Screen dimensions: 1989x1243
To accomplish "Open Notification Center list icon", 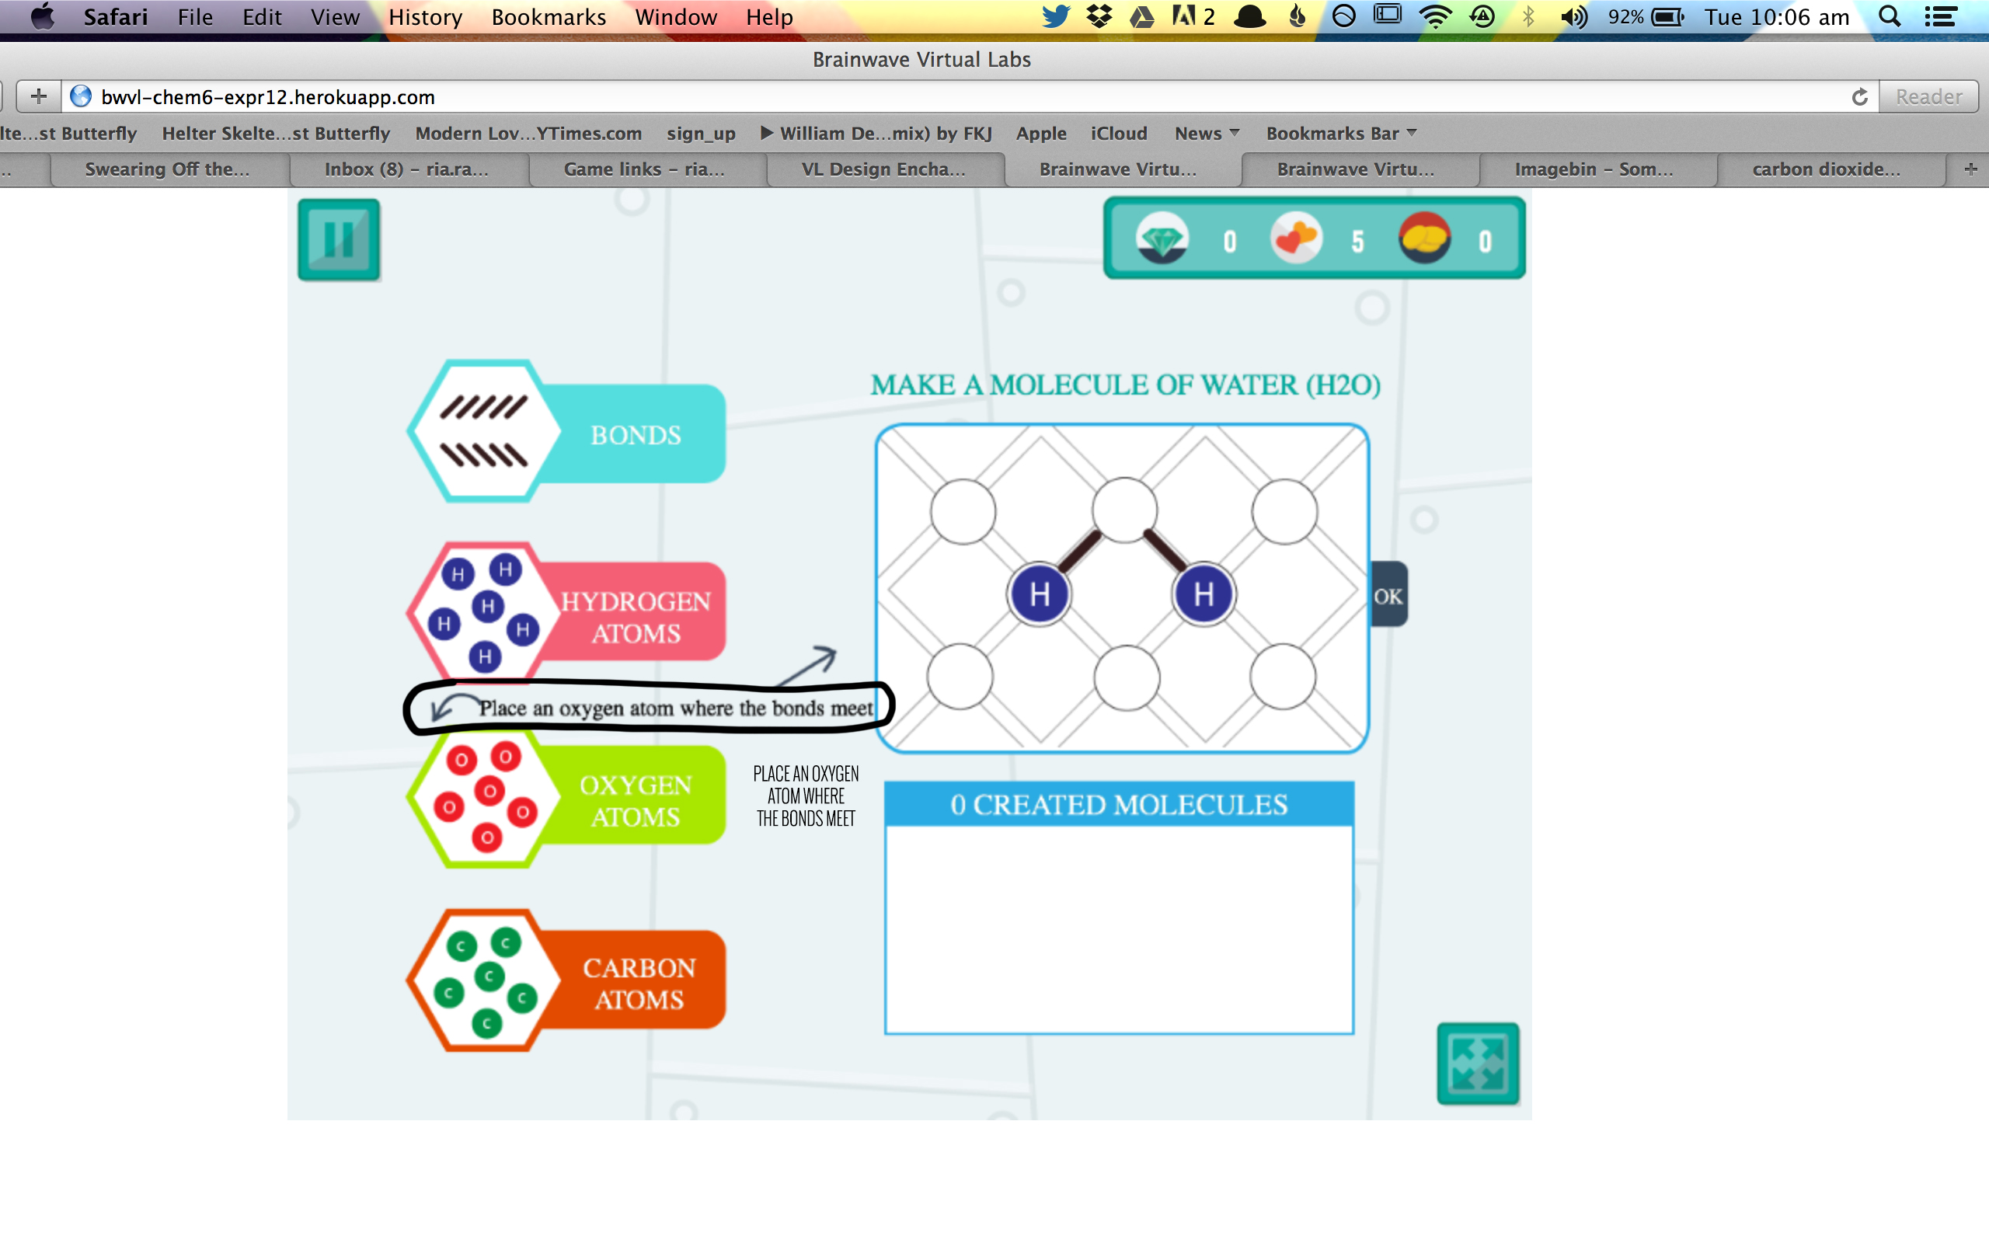I will click(1941, 17).
